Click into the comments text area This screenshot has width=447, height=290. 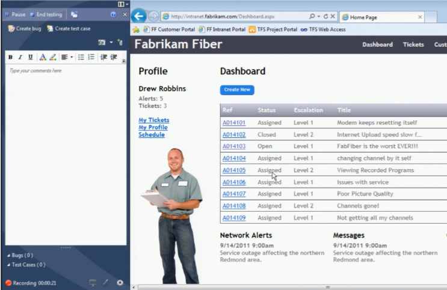click(x=66, y=155)
